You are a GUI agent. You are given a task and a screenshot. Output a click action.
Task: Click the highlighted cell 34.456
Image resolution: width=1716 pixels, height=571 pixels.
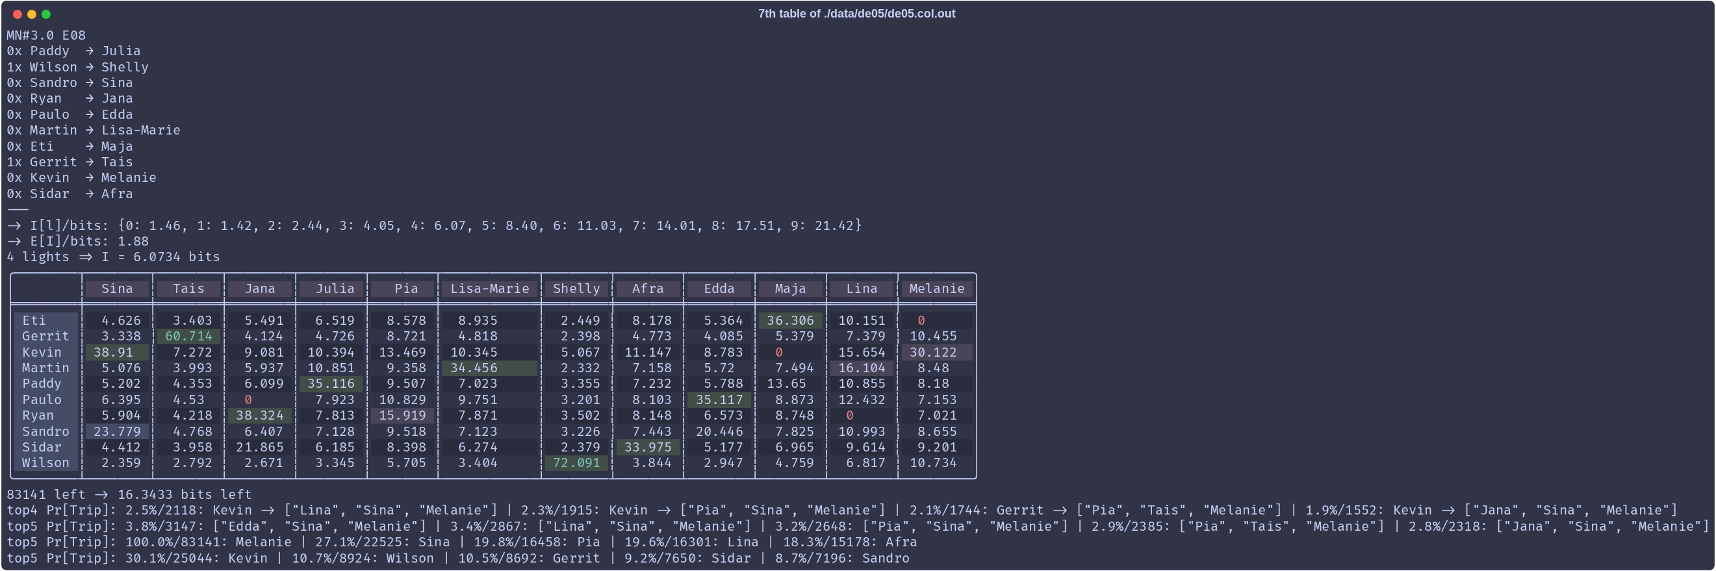click(x=490, y=368)
